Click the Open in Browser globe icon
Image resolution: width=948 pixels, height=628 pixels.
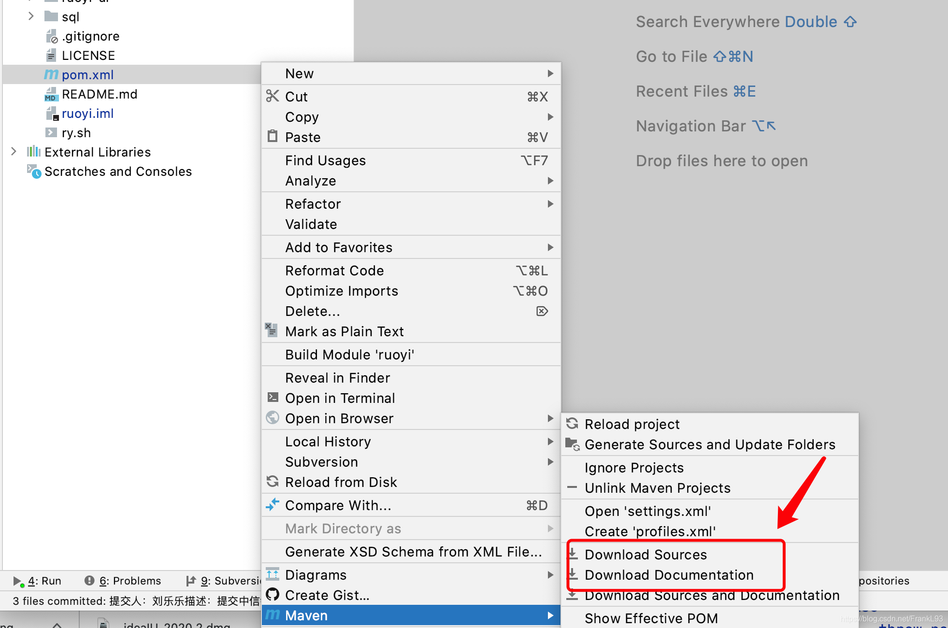tap(273, 417)
